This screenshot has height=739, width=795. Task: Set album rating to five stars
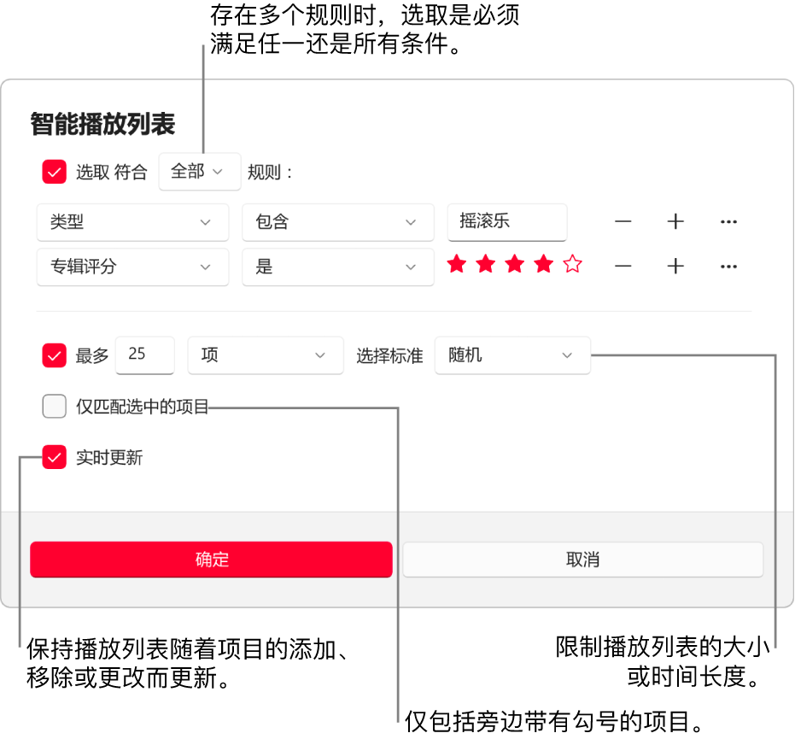572,265
